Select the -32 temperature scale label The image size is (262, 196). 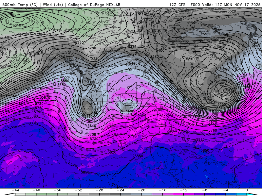[x=79, y=190]
